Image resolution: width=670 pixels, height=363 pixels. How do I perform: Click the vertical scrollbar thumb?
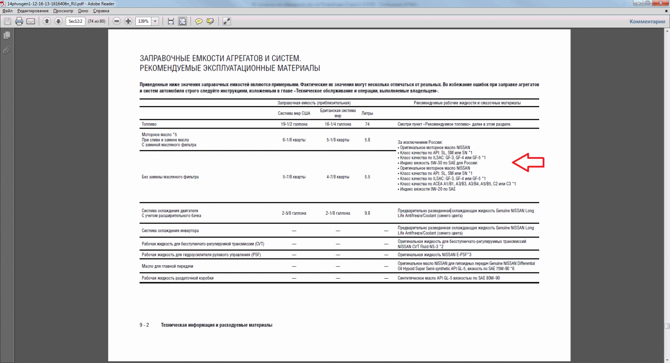tap(666, 326)
